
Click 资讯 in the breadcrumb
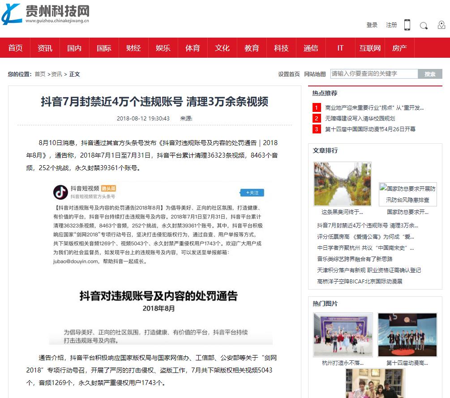(x=56, y=74)
